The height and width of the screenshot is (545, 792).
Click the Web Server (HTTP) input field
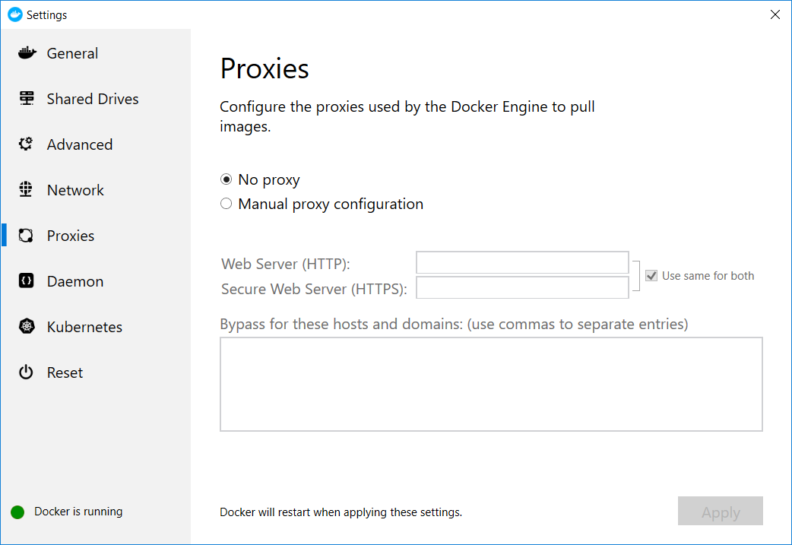(x=522, y=263)
